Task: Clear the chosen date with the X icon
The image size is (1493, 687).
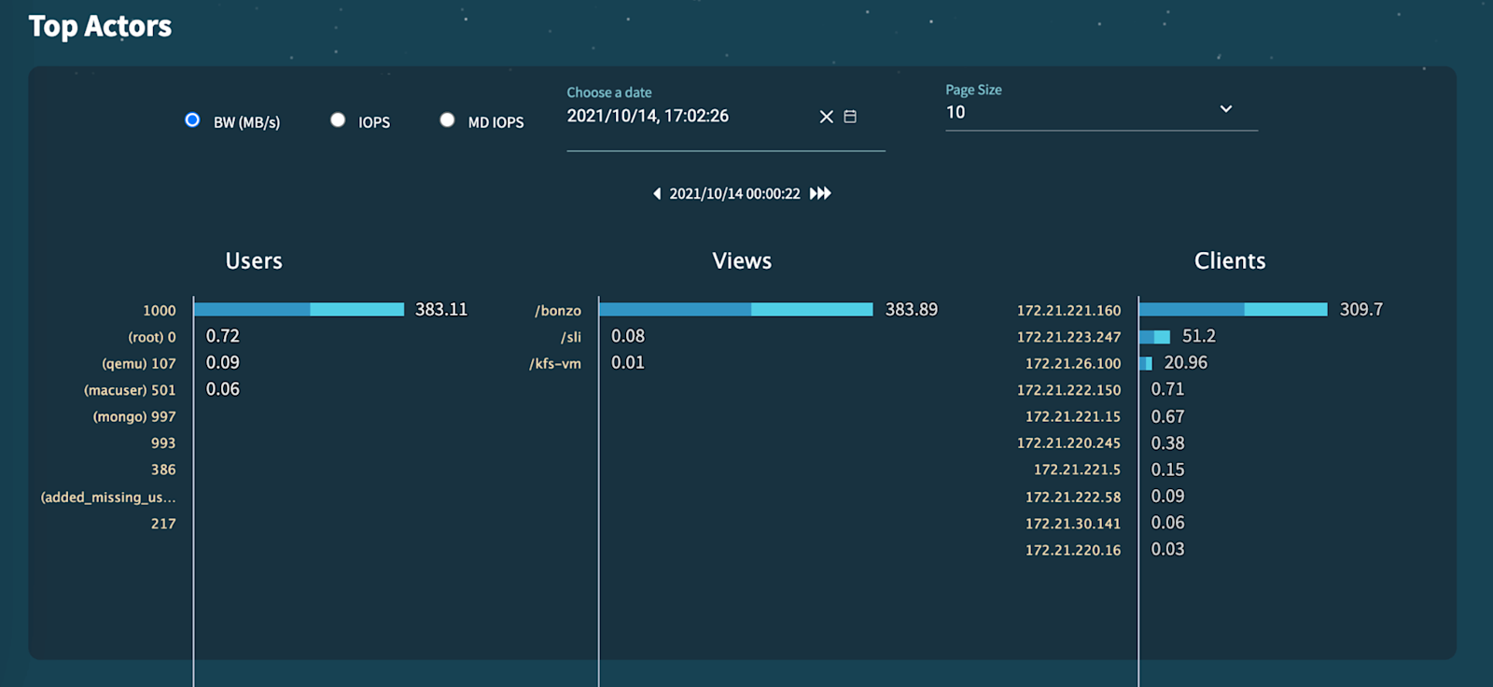Action: (826, 117)
